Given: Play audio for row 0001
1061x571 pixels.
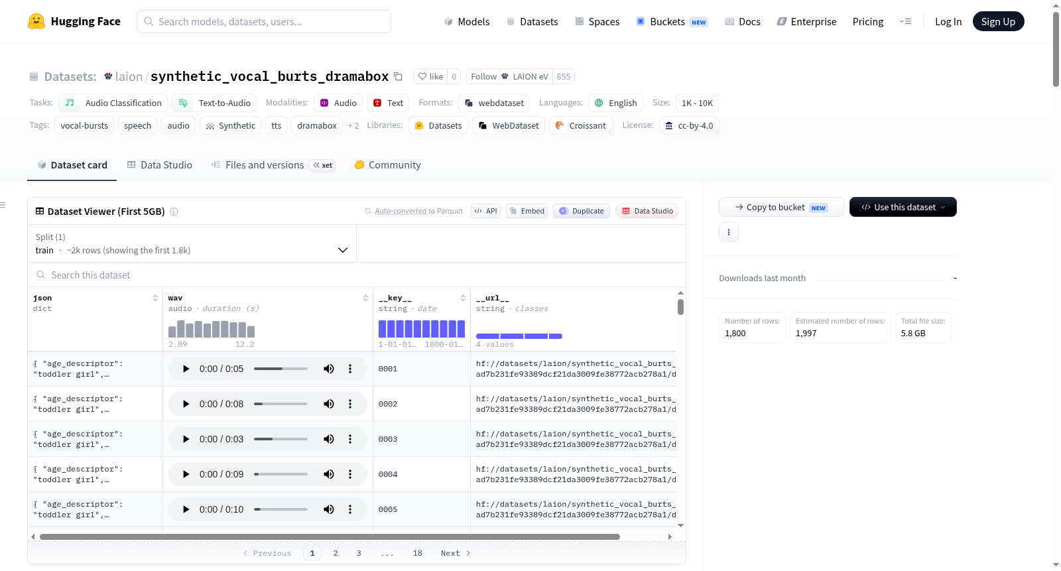Looking at the screenshot, I should click(x=186, y=369).
